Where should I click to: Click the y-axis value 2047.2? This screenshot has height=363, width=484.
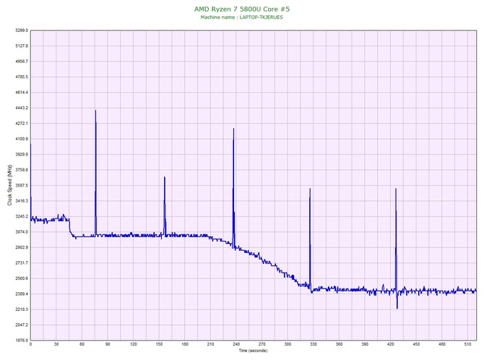click(22, 325)
